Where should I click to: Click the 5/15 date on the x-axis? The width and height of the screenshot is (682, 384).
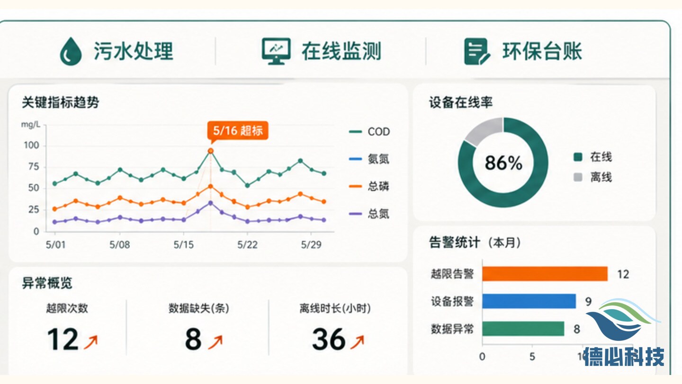tap(184, 245)
